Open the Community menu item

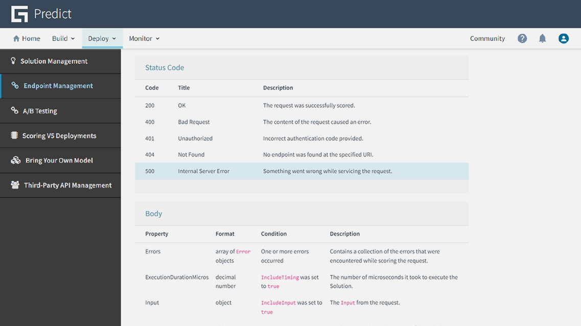pos(487,38)
